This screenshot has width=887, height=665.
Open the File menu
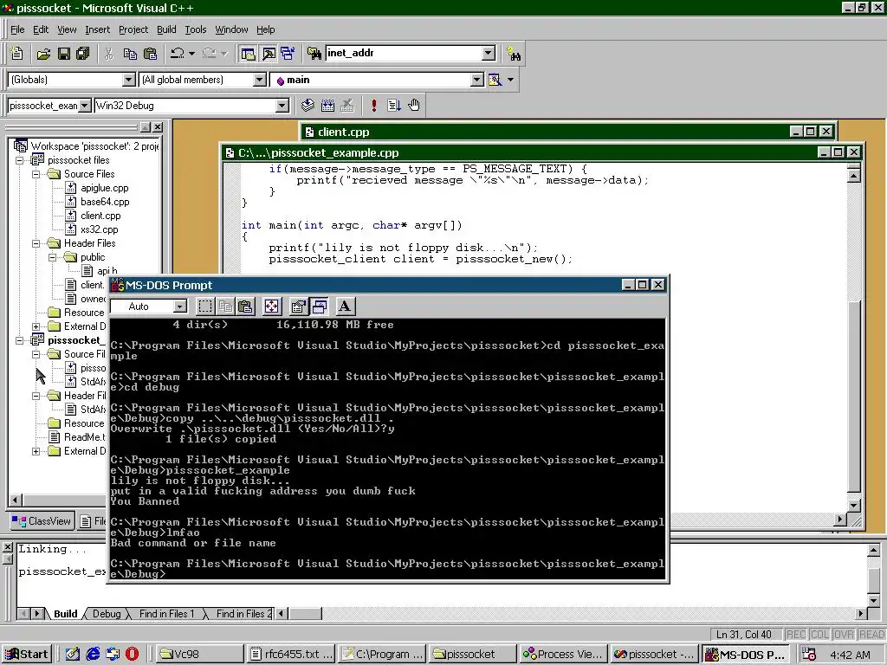pos(17,29)
